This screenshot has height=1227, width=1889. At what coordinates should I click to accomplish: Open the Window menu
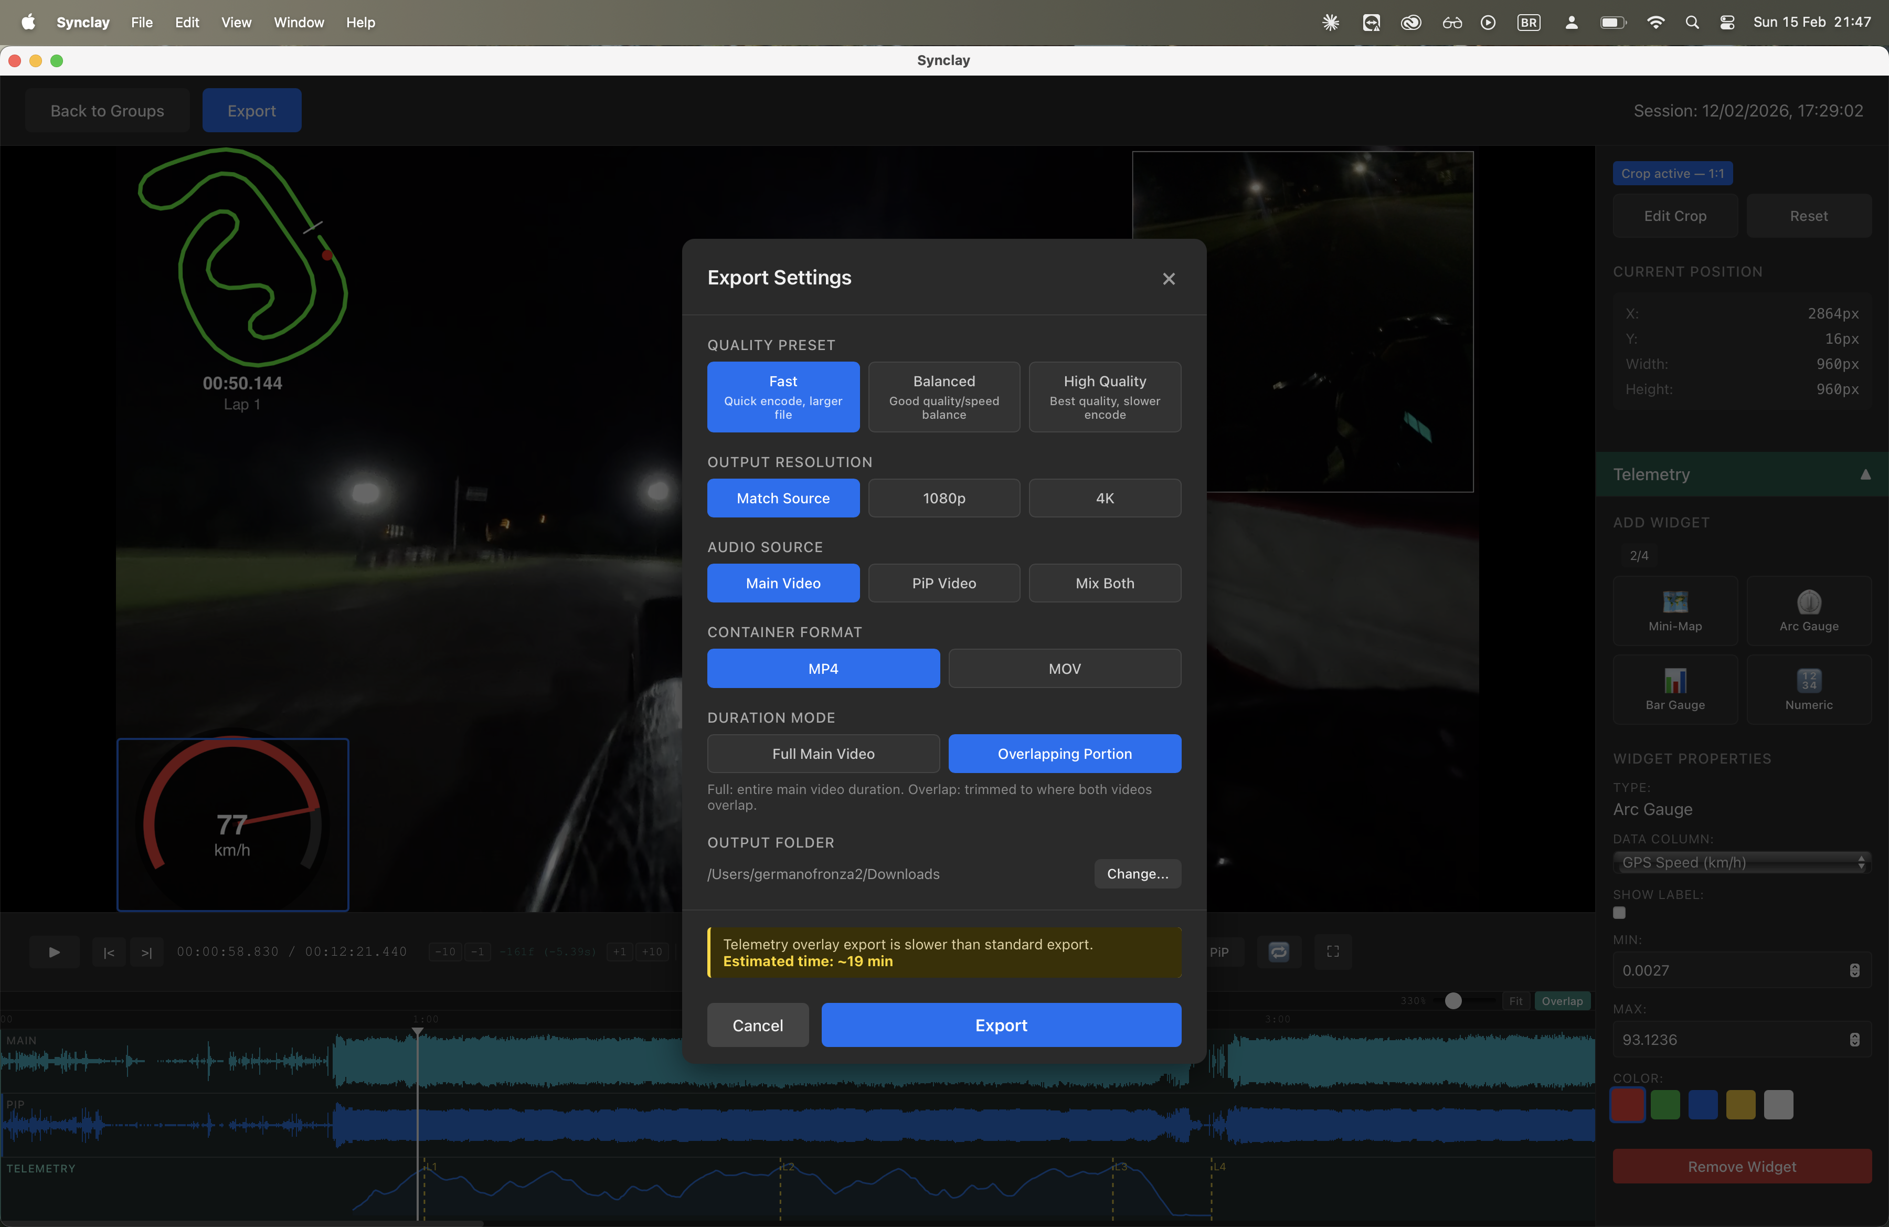pyautogui.click(x=299, y=22)
